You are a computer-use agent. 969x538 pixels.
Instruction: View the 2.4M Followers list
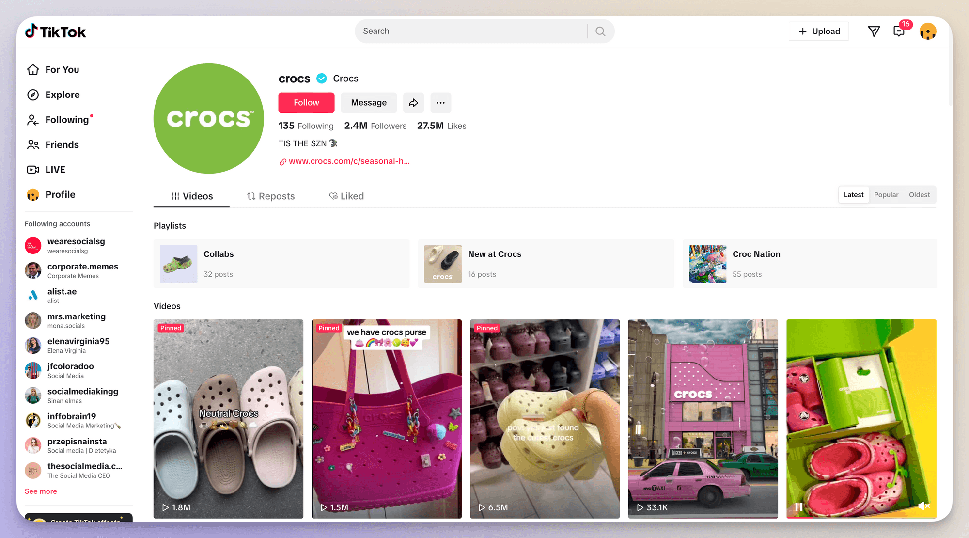click(375, 126)
